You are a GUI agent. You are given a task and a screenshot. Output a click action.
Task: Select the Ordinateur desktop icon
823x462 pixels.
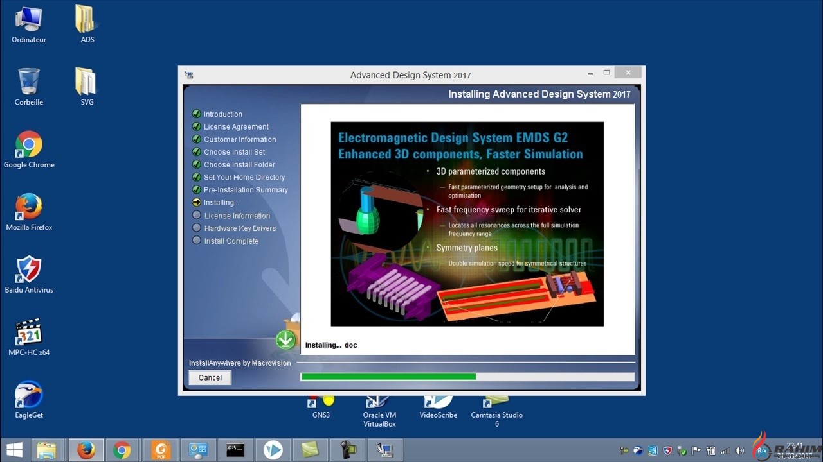coord(29,24)
